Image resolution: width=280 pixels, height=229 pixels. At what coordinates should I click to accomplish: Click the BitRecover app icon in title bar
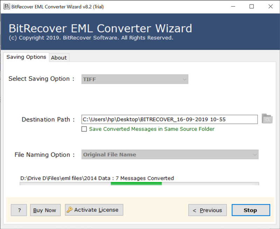7,7
